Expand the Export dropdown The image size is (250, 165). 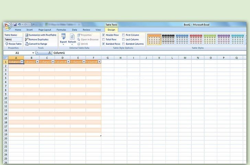[x=63, y=44]
